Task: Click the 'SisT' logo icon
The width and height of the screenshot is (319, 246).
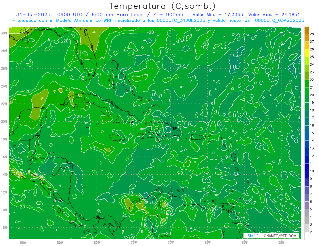Action: pyautogui.click(x=253, y=236)
